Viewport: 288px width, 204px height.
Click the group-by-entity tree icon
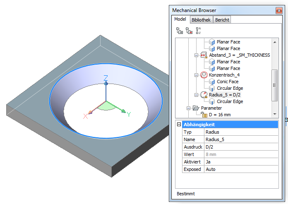tap(179, 30)
